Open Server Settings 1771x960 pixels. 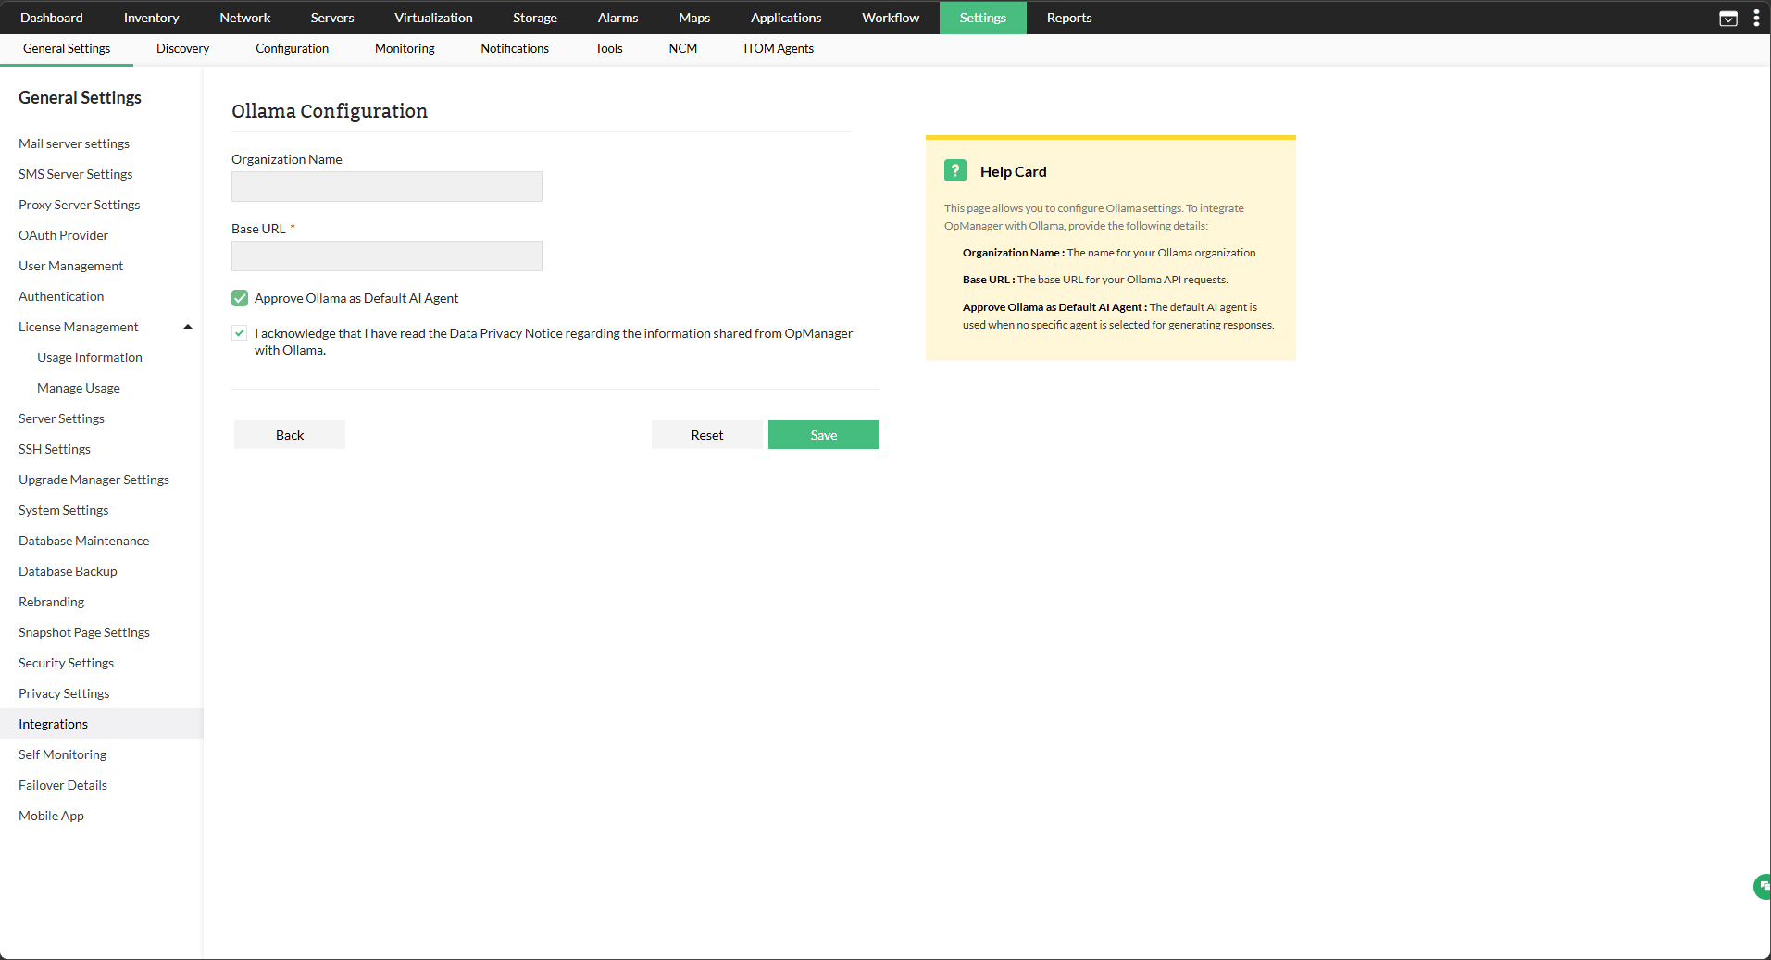[61, 418]
